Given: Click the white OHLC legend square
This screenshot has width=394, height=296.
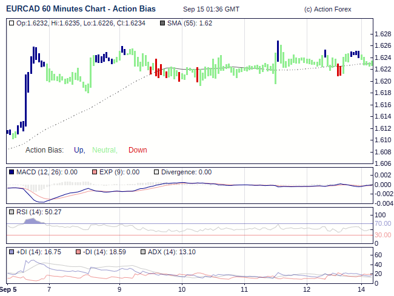Looking at the screenshot, I should click(x=12, y=23).
